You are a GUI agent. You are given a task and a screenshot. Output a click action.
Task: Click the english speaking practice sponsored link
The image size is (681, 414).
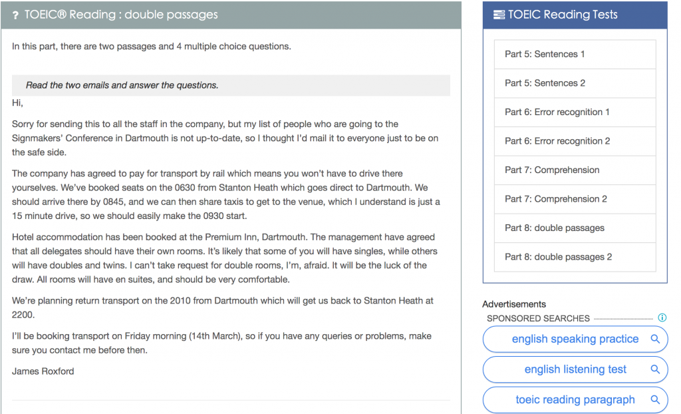pos(575,339)
